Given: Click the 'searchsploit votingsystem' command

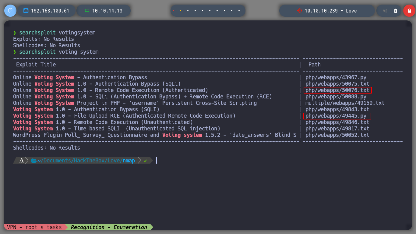Looking at the screenshot, I should click(x=57, y=33).
